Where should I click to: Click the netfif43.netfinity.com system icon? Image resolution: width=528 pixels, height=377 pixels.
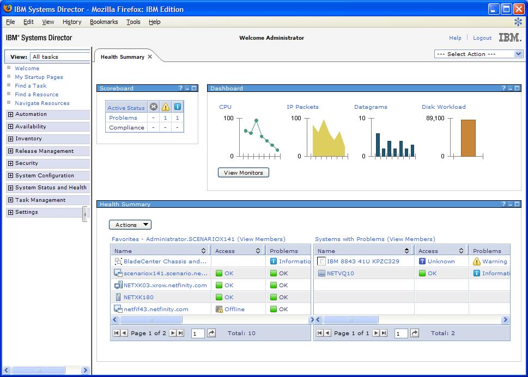coord(118,309)
